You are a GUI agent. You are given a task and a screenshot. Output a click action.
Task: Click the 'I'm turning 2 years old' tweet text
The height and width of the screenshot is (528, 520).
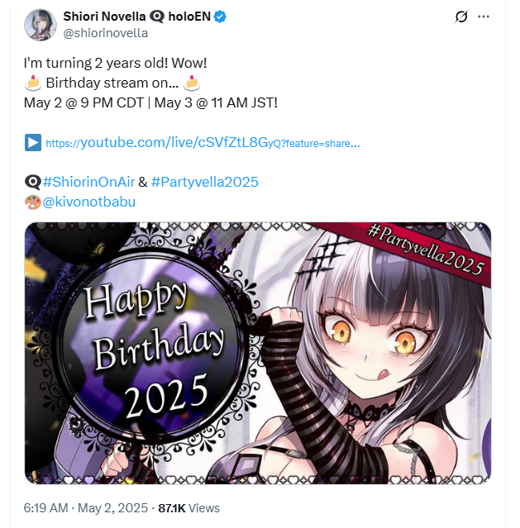coord(115,63)
